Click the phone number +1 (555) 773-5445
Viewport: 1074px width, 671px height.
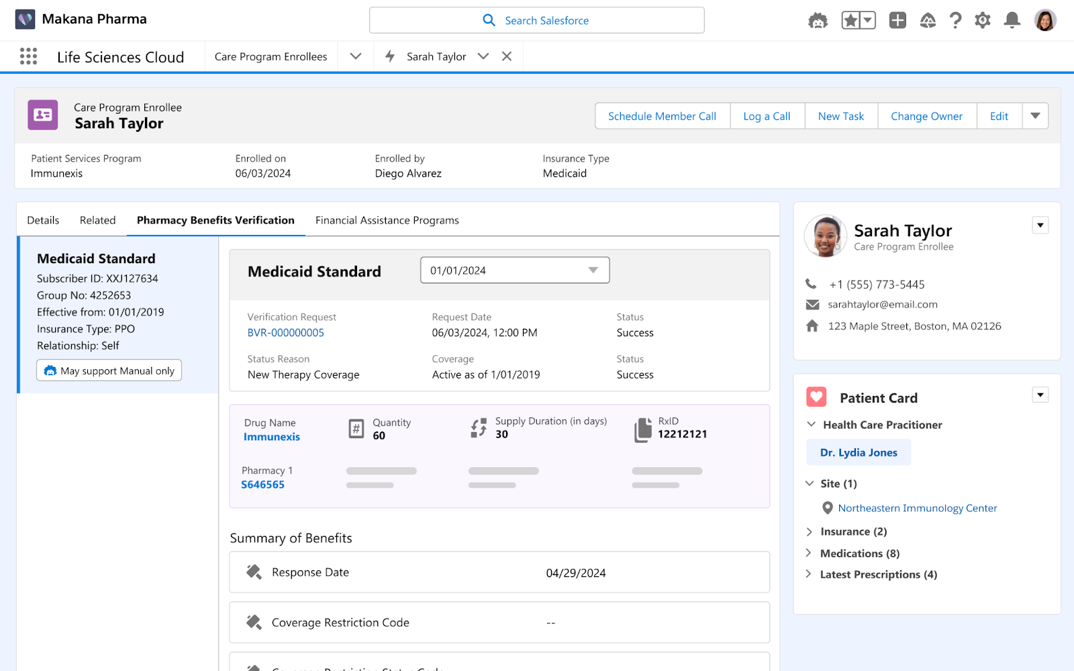(877, 285)
